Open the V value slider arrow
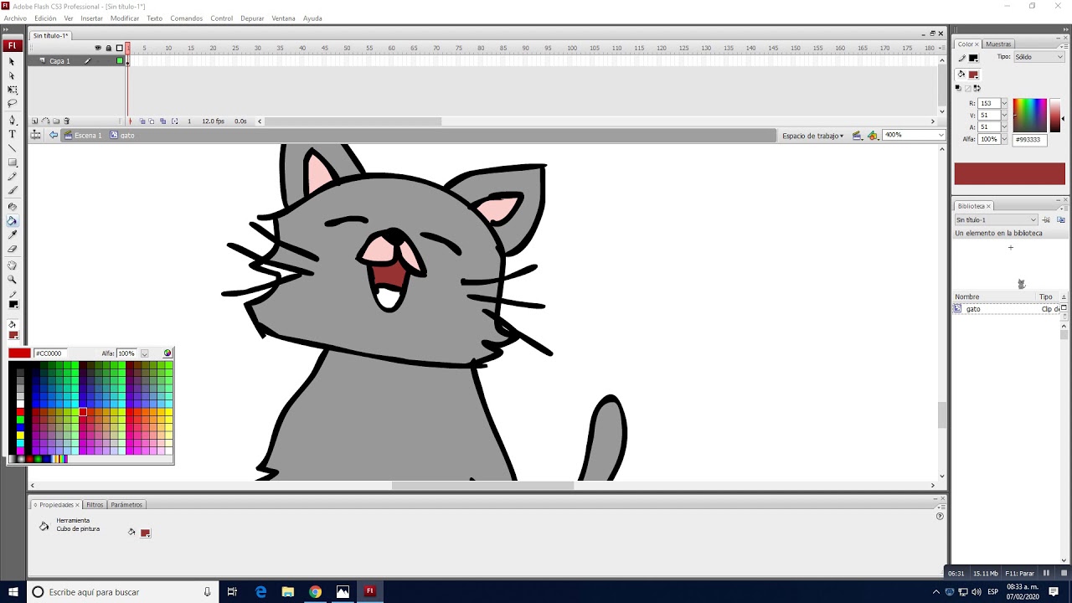1072x603 pixels. click(1004, 115)
